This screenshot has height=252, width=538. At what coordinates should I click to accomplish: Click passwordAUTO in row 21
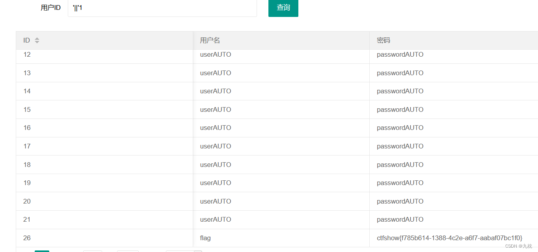(400, 219)
